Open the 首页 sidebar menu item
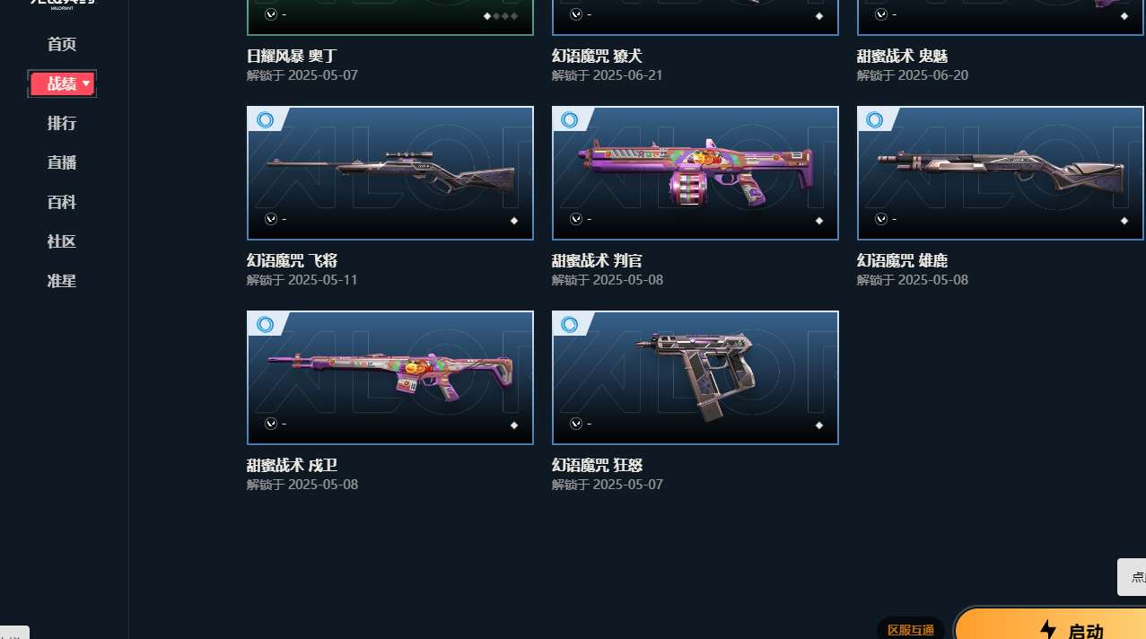 [x=62, y=44]
